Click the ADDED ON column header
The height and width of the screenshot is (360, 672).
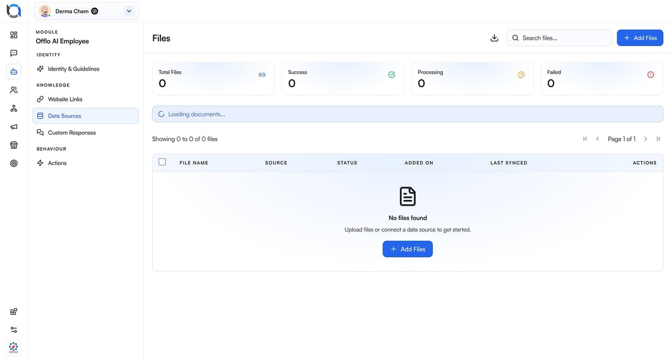point(419,163)
